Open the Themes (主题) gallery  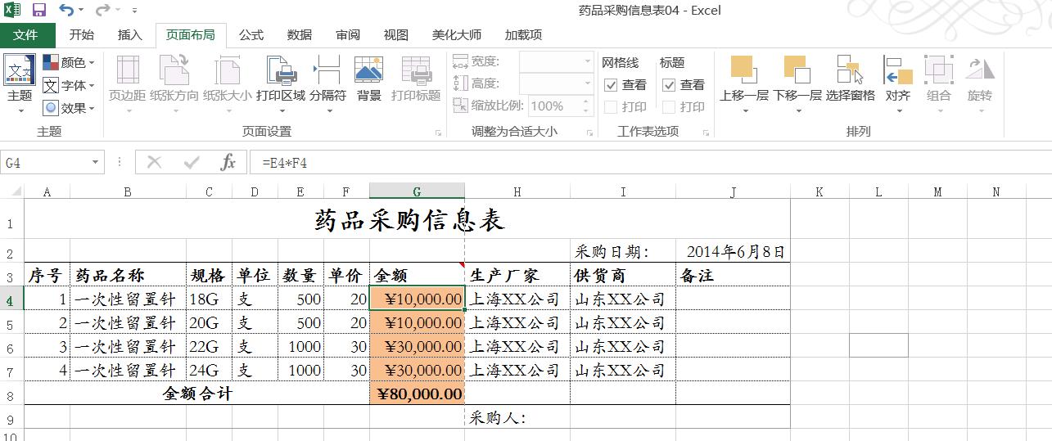20,85
